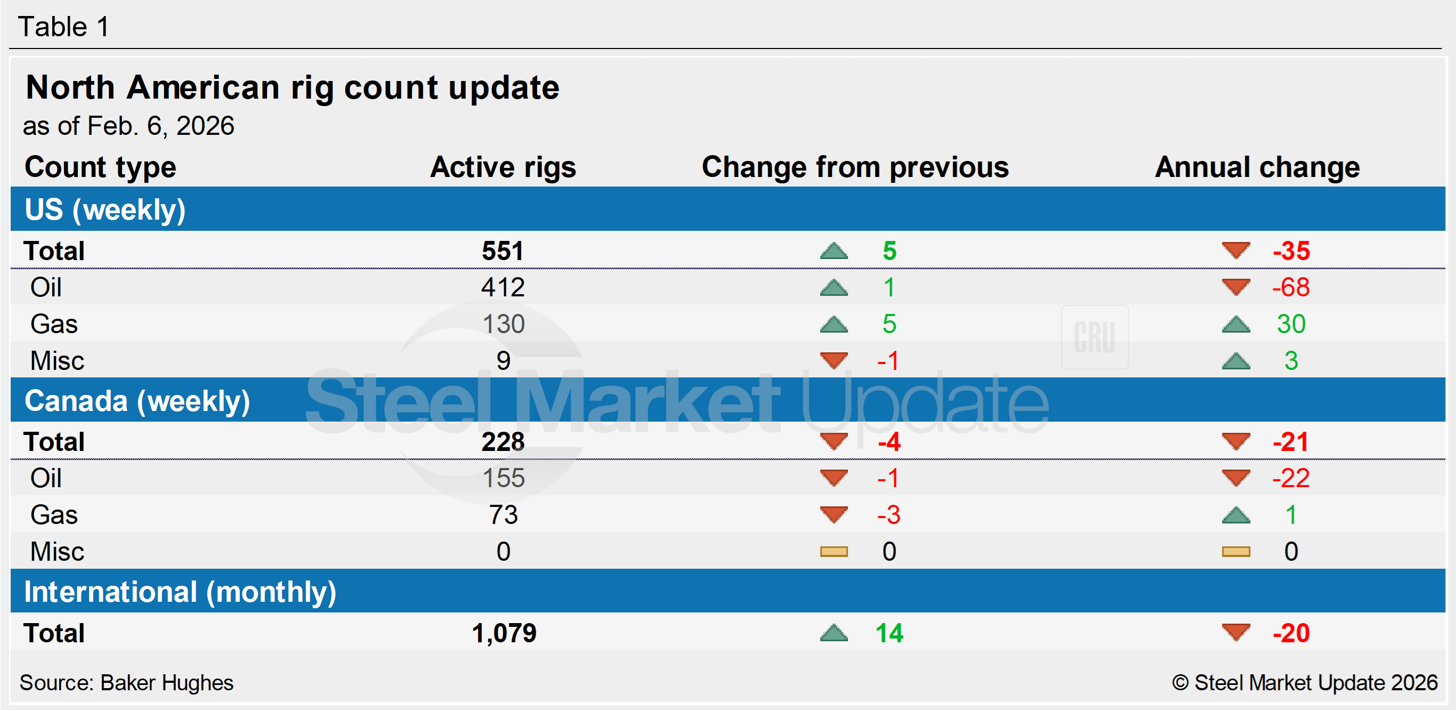This screenshot has height=710, width=1456.
Task: Select the International (monthly) section header
Action: (180, 592)
